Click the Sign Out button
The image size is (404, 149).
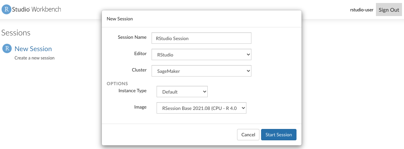(x=389, y=10)
